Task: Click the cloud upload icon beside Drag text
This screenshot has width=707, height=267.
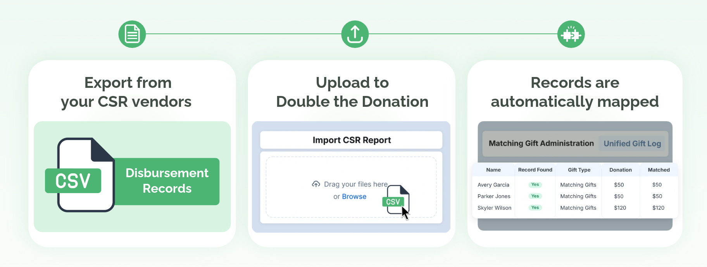Action: coord(316,184)
